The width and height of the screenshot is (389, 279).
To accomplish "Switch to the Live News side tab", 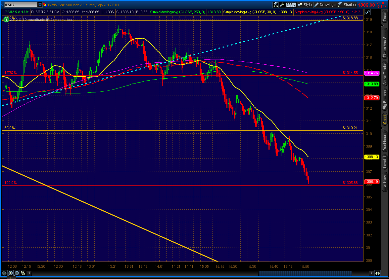I will click(385, 182).
